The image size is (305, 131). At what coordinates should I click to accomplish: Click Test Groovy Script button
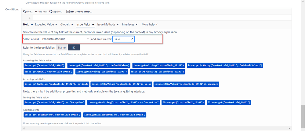[x=79, y=12]
